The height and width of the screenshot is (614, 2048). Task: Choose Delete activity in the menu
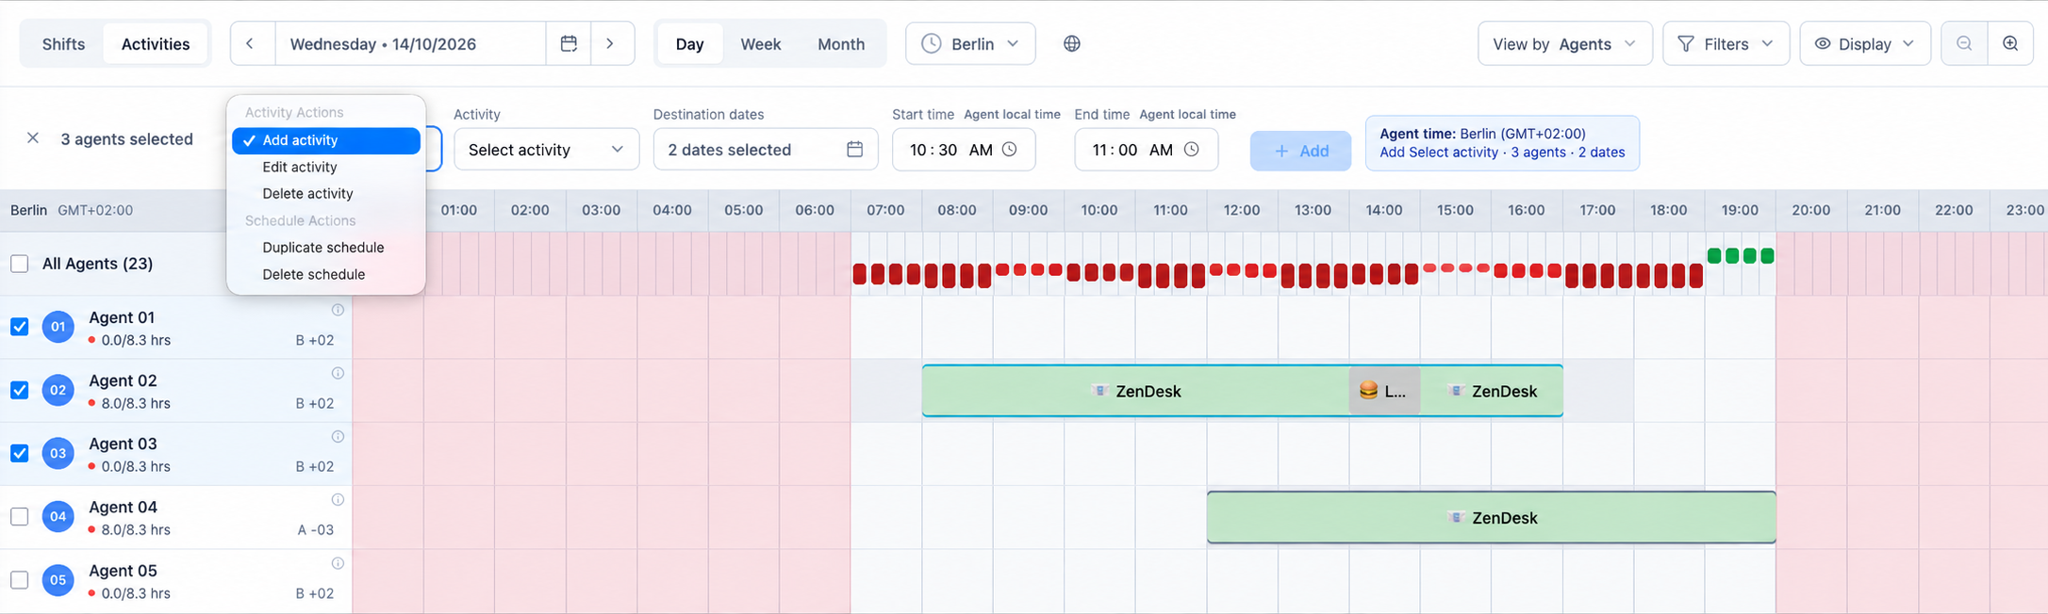click(x=326, y=193)
